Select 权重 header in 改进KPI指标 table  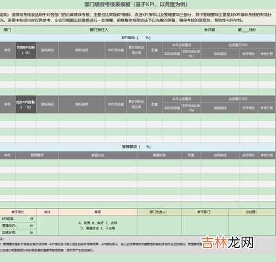154,104
